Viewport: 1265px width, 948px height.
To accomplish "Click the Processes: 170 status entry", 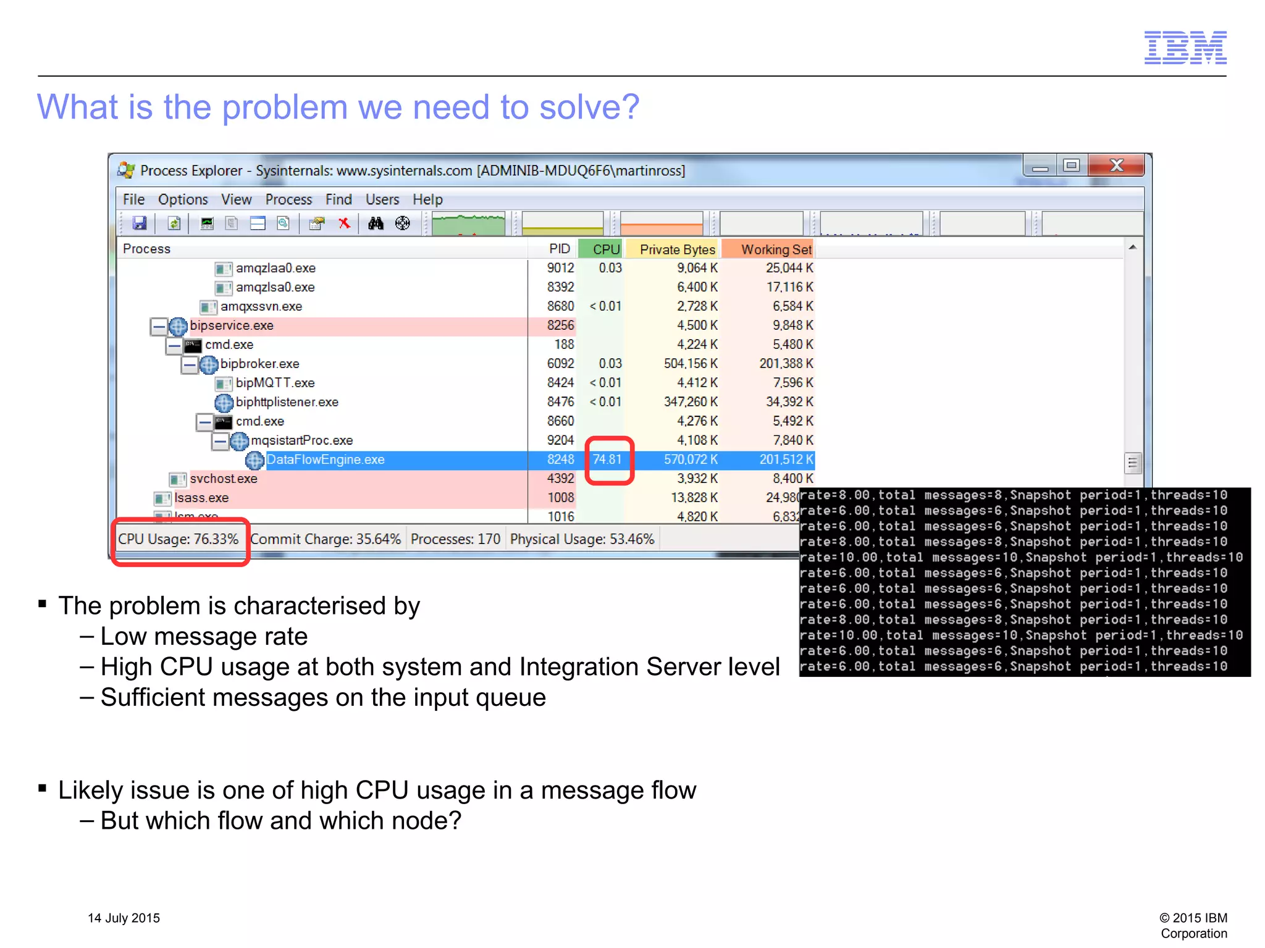I will 455,539.
